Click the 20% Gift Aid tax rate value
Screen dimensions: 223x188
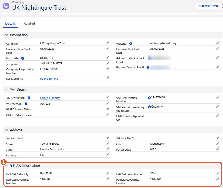click(x=153, y=173)
